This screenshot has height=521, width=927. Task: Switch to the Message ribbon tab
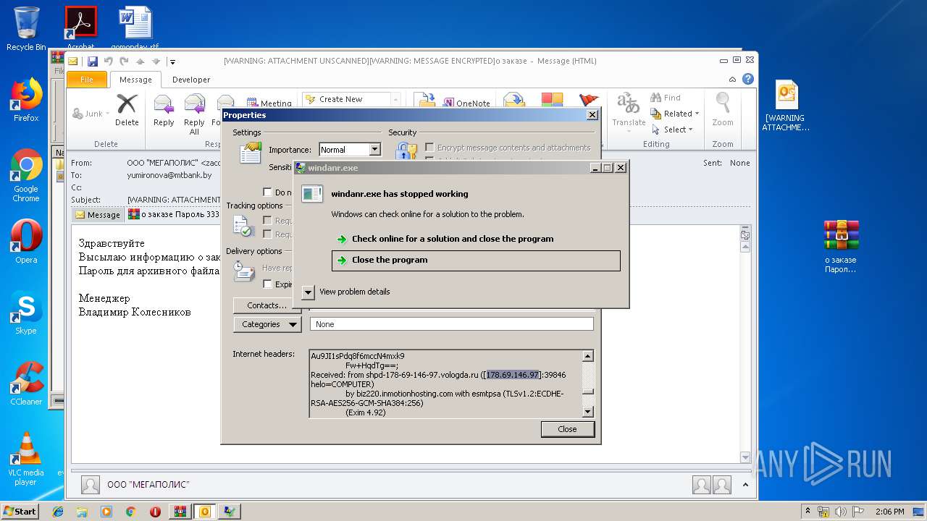(135, 80)
